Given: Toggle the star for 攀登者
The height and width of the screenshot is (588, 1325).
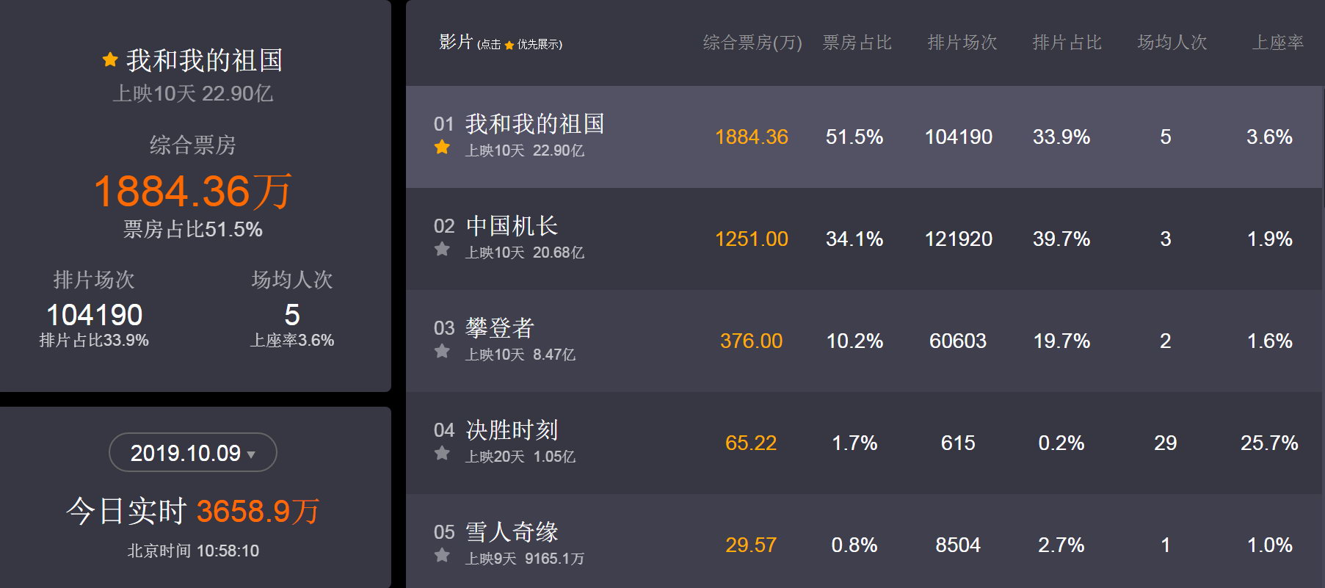Looking at the screenshot, I should 442,352.
